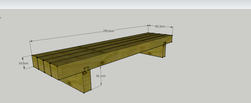
Task: Click the blank title bar strip at the top
Action: (125, 4)
